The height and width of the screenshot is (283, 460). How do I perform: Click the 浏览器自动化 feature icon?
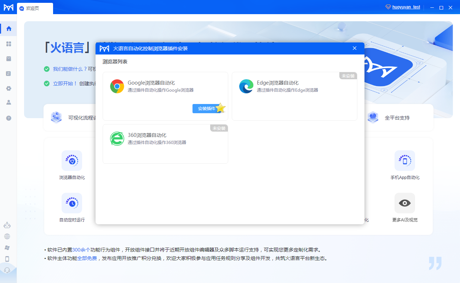pyautogui.click(x=72, y=161)
